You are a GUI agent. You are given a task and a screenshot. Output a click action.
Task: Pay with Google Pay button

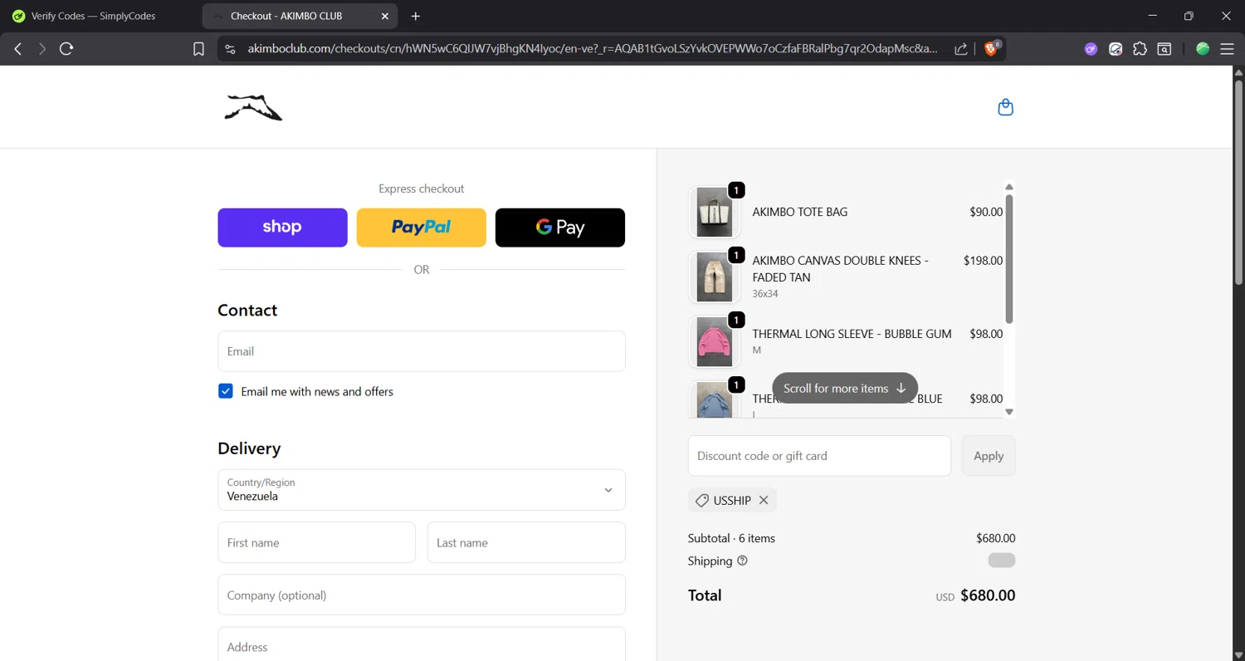coord(560,228)
